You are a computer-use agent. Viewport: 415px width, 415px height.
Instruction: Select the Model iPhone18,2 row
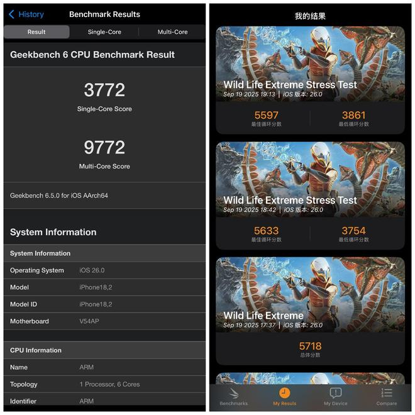point(104,287)
